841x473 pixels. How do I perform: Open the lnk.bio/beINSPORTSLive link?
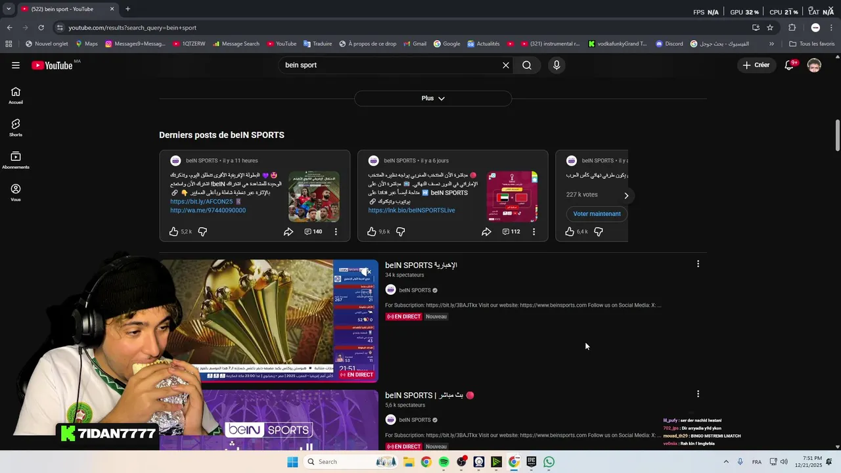(x=411, y=210)
